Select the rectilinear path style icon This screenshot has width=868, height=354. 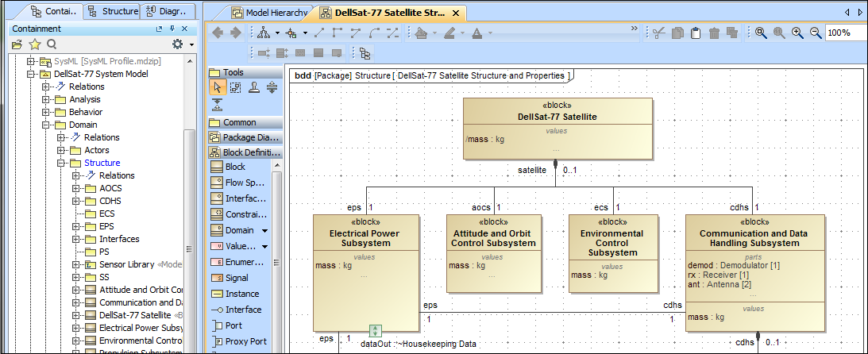point(338,33)
